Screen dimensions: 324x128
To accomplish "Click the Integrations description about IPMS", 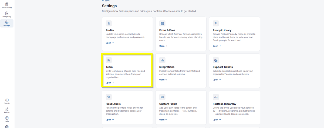I will [x=180, y=72].
